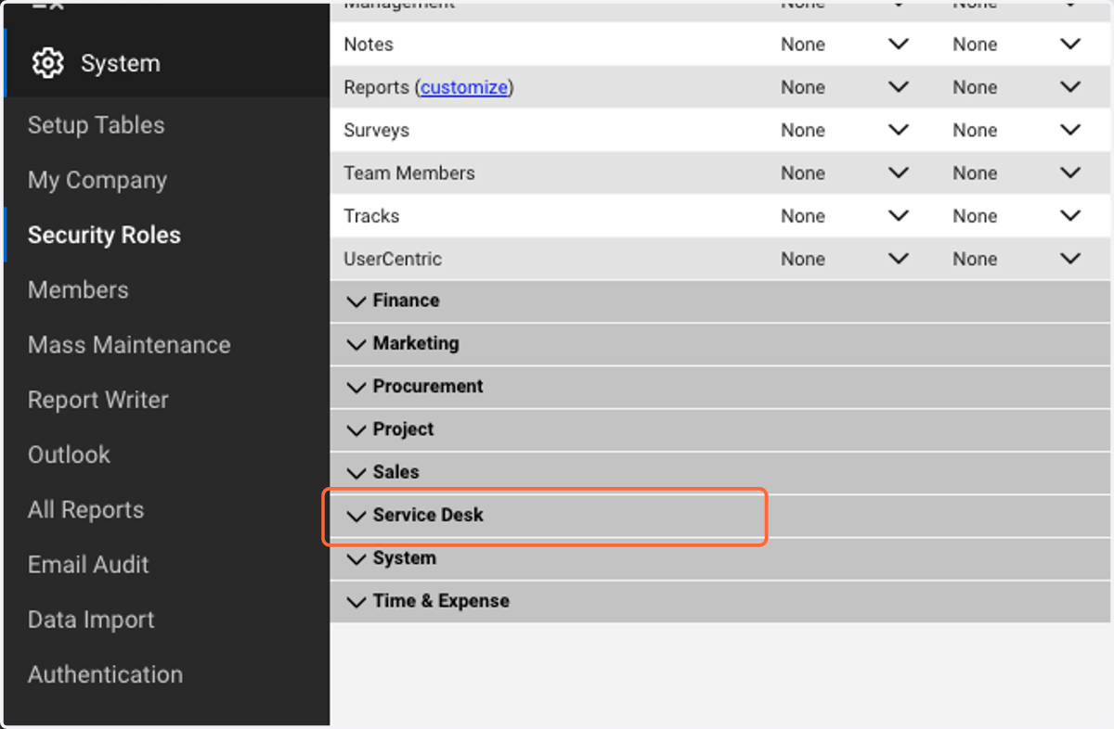The width and height of the screenshot is (1114, 729).
Task: Select Outlook in the sidebar
Action: 69,454
